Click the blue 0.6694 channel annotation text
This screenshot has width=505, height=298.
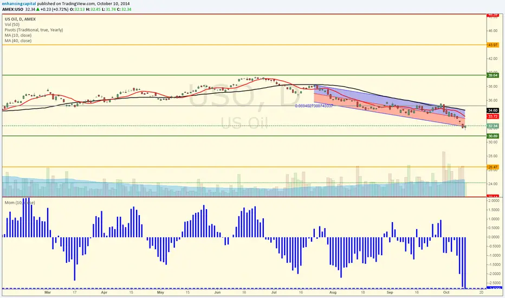point(314,106)
